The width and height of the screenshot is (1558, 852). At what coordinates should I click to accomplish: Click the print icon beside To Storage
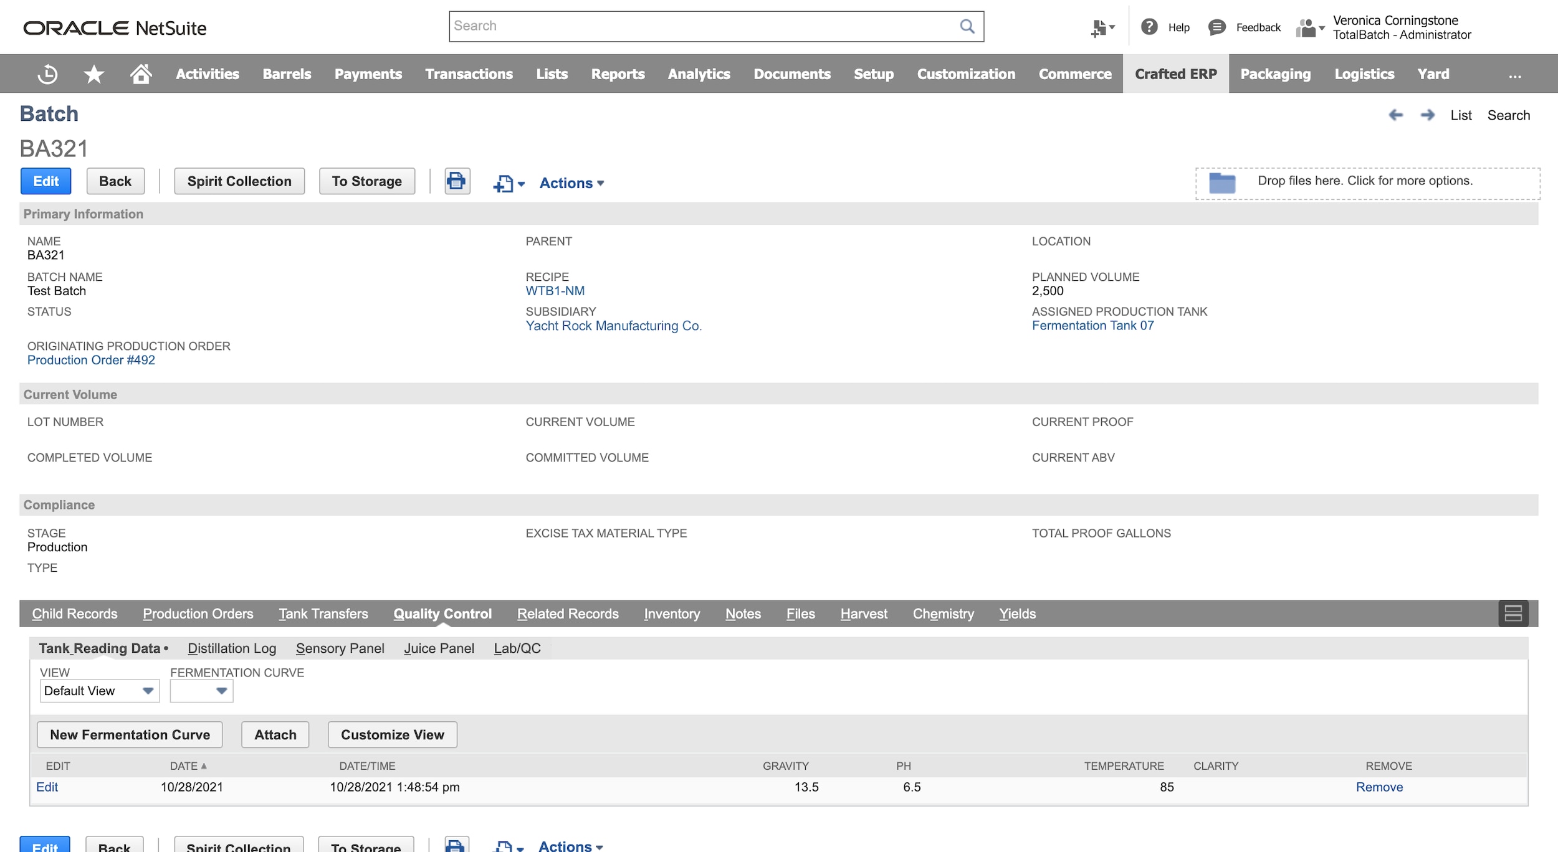tap(457, 181)
